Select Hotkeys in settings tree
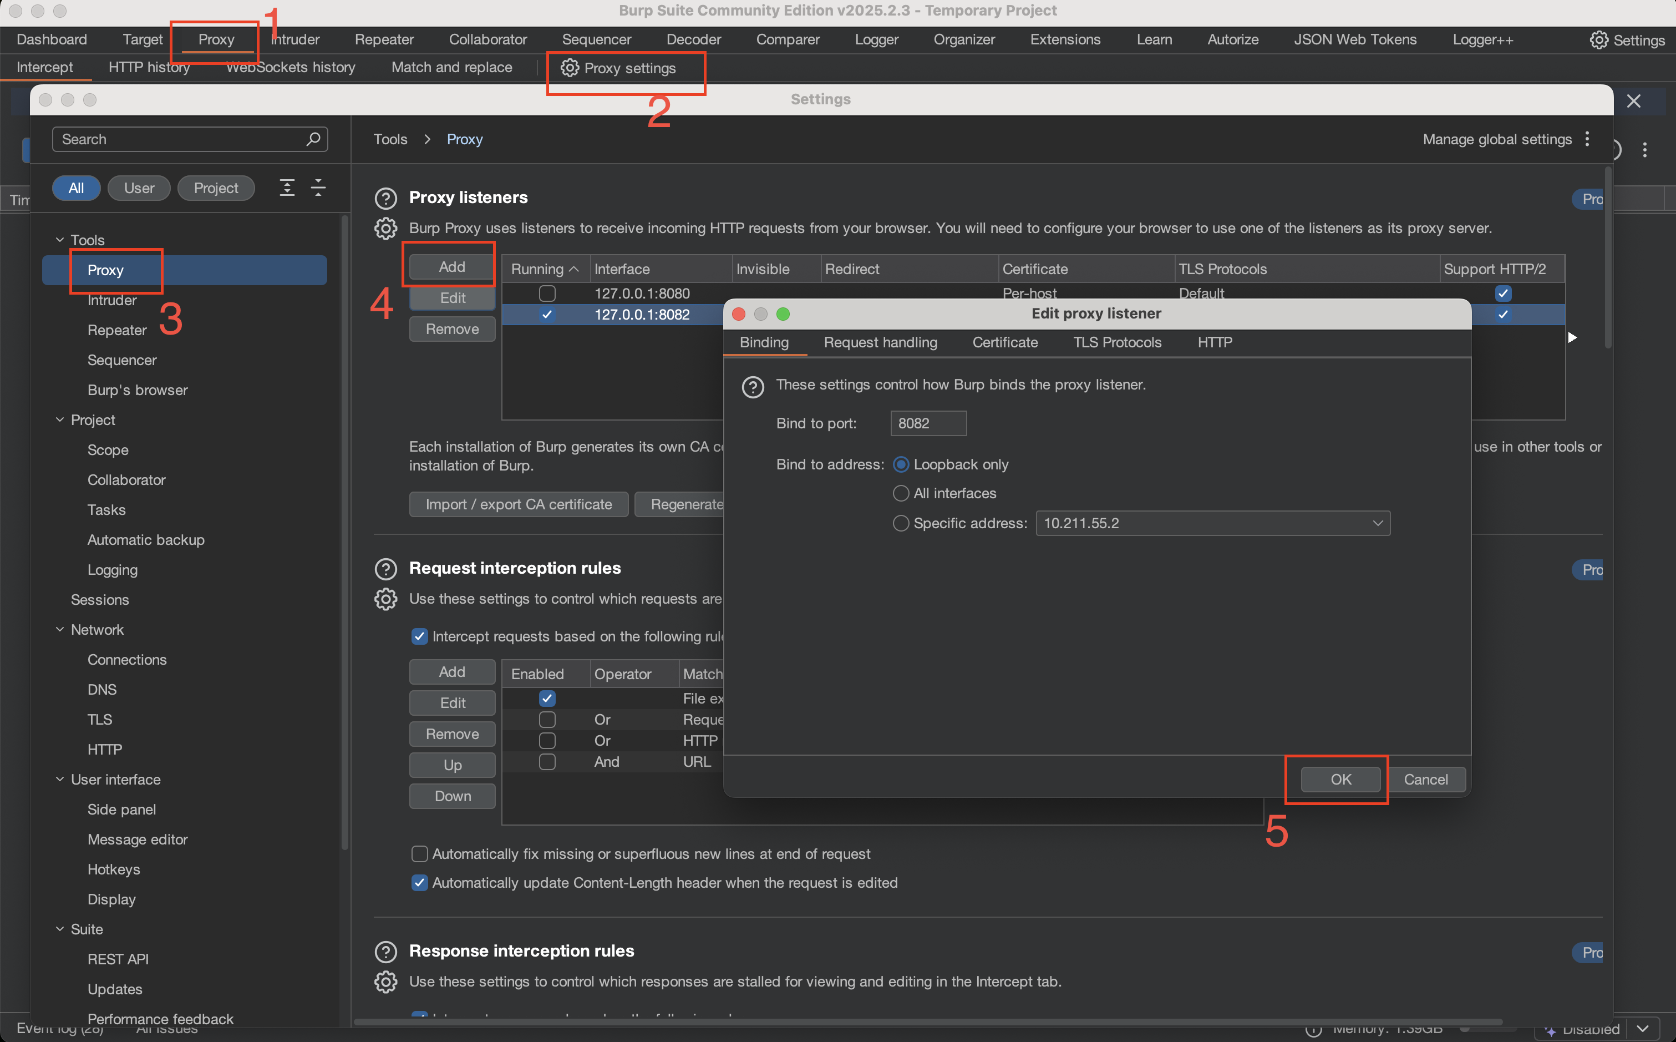 (114, 869)
